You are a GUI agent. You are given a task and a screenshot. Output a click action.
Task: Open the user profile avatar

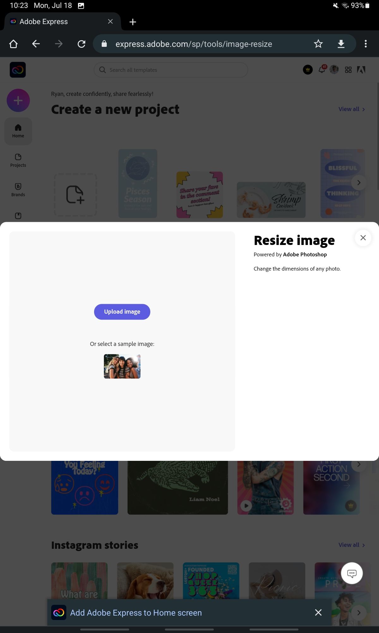pyautogui.click(x=334, y=70)
